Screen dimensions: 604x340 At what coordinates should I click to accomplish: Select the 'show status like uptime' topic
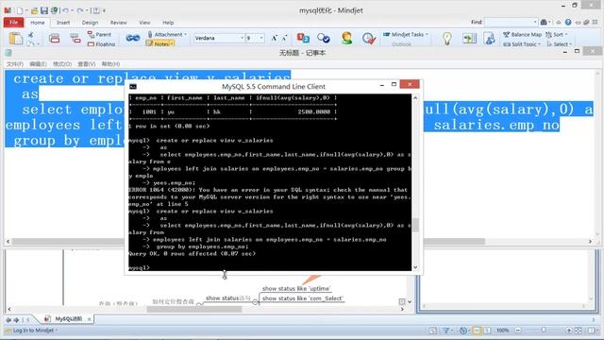(295, 288)
